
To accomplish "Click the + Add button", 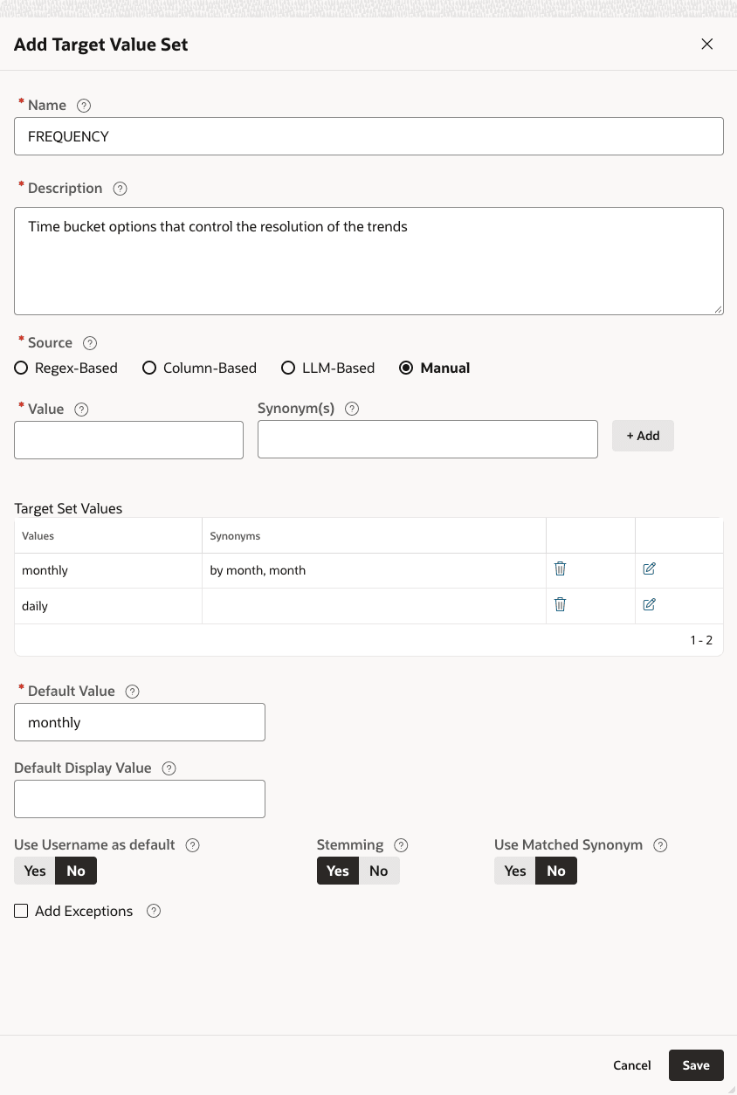I will click(x=643, y=436).
